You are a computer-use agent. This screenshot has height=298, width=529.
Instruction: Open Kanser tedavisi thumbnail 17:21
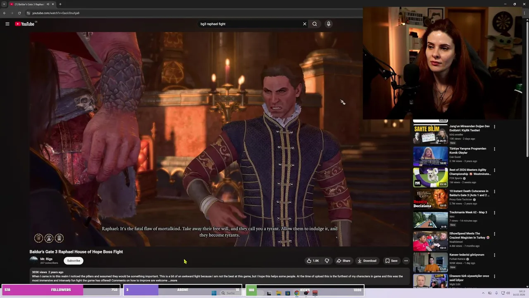point(430,262)
